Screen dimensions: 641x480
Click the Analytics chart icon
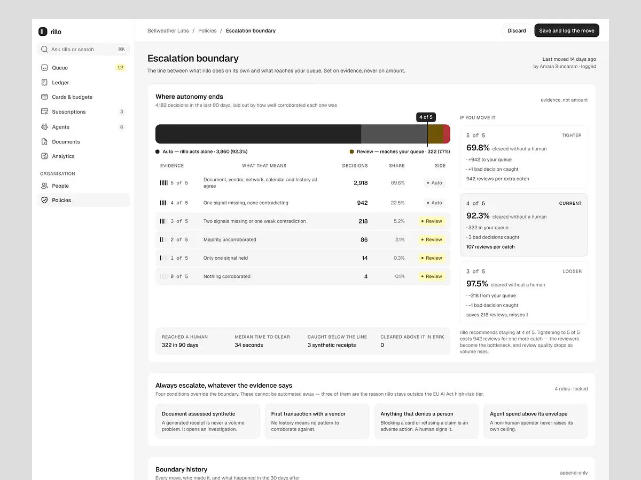(44, 156)
